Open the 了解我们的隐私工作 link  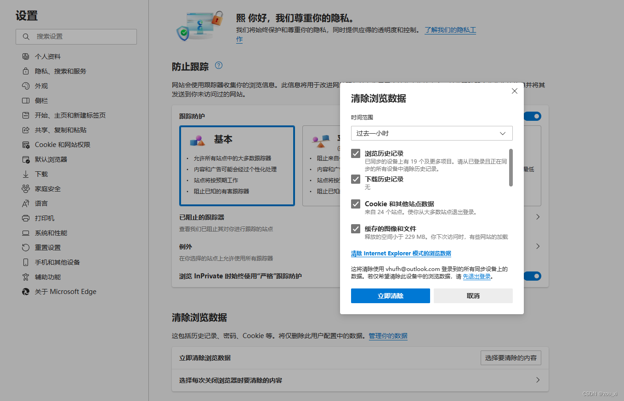click(450, 30)
